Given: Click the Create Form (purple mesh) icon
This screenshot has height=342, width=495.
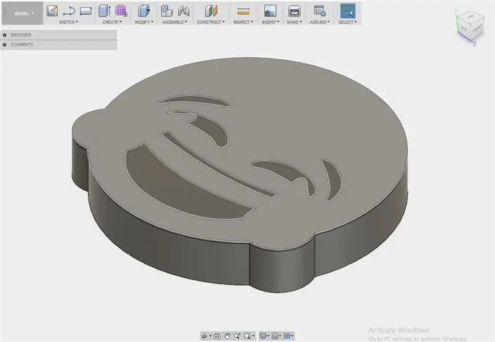Looking at the screenshot, I should click(121, 10).
